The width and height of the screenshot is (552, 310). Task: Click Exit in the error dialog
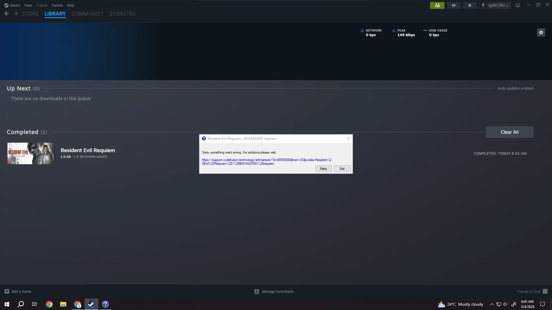click(x=342, y=169)
